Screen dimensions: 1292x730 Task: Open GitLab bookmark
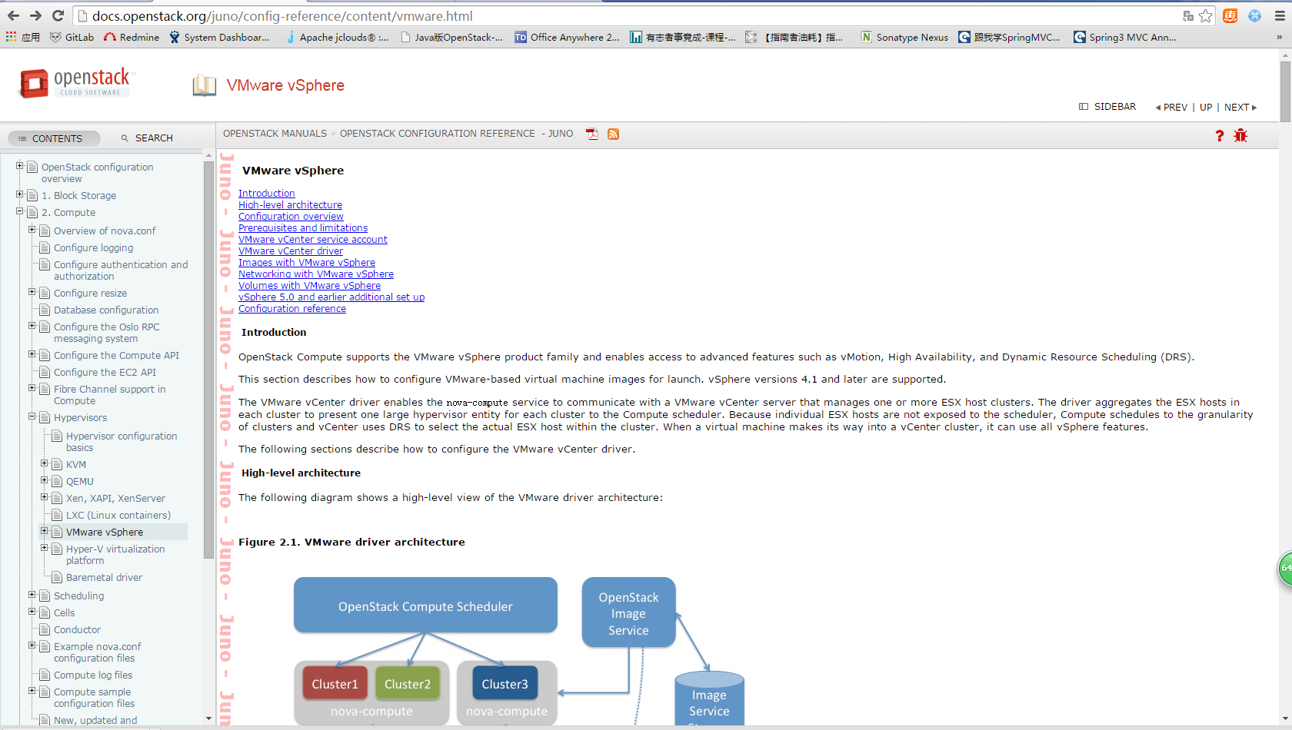(x=72, y=37)
